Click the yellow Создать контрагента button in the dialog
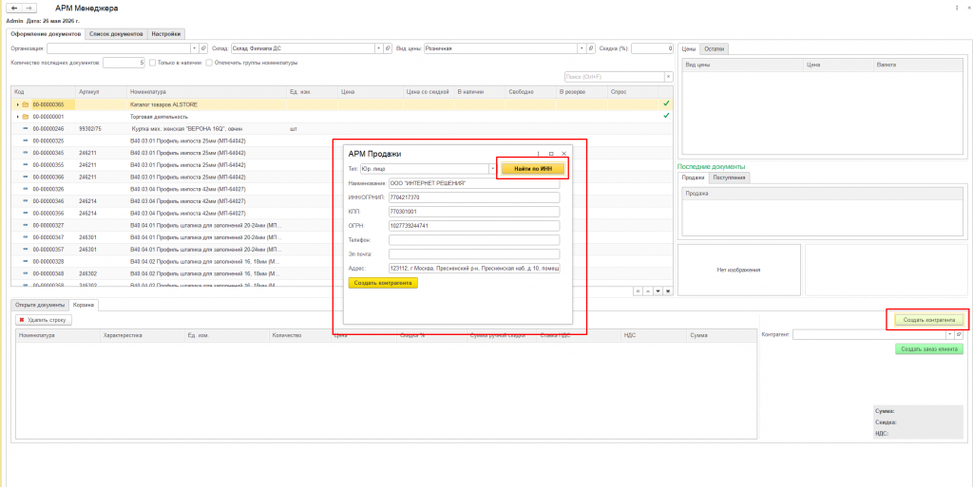The width and height of the screenshot is (973, 487). 384,283
